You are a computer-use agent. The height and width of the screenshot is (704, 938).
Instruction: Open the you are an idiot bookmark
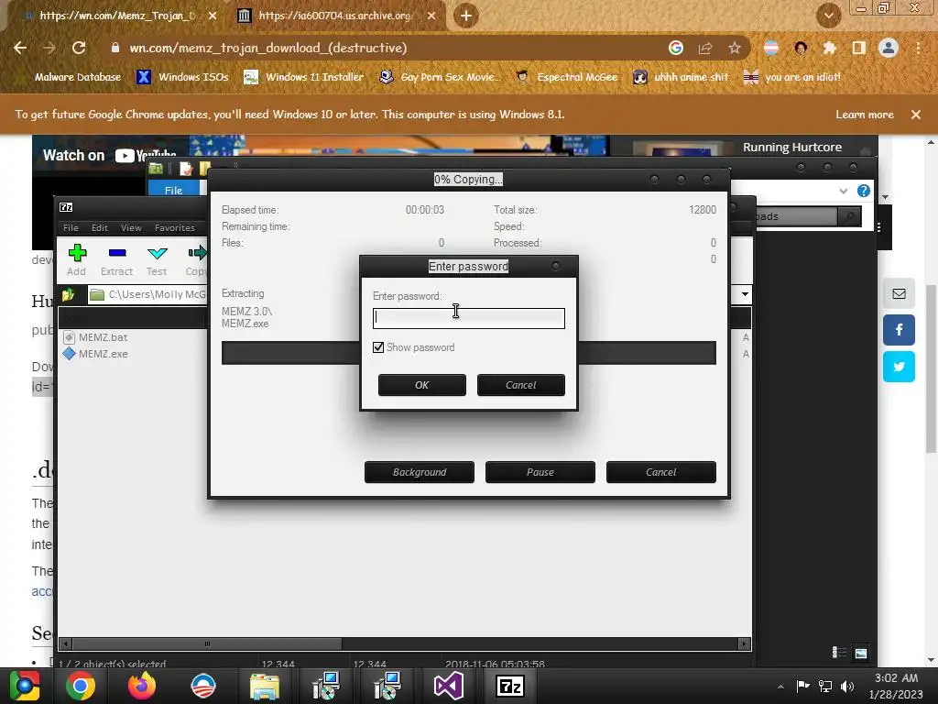(792, 77)
